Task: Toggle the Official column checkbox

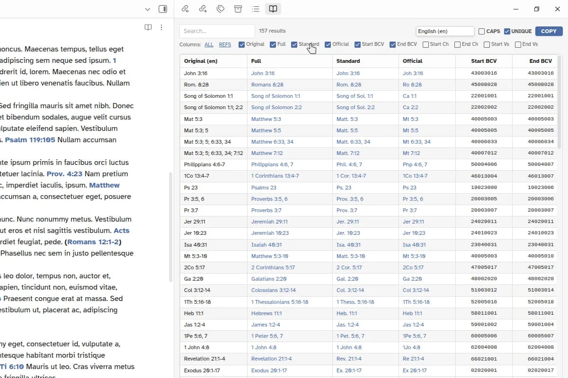Action: pyautogui.click(x=328, y=44)
